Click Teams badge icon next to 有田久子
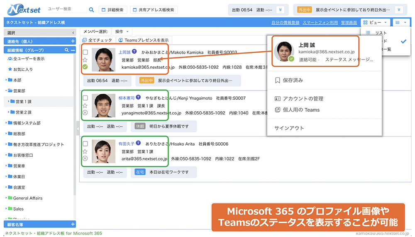This screenshot has width=415, height=237. pos(138,143)
